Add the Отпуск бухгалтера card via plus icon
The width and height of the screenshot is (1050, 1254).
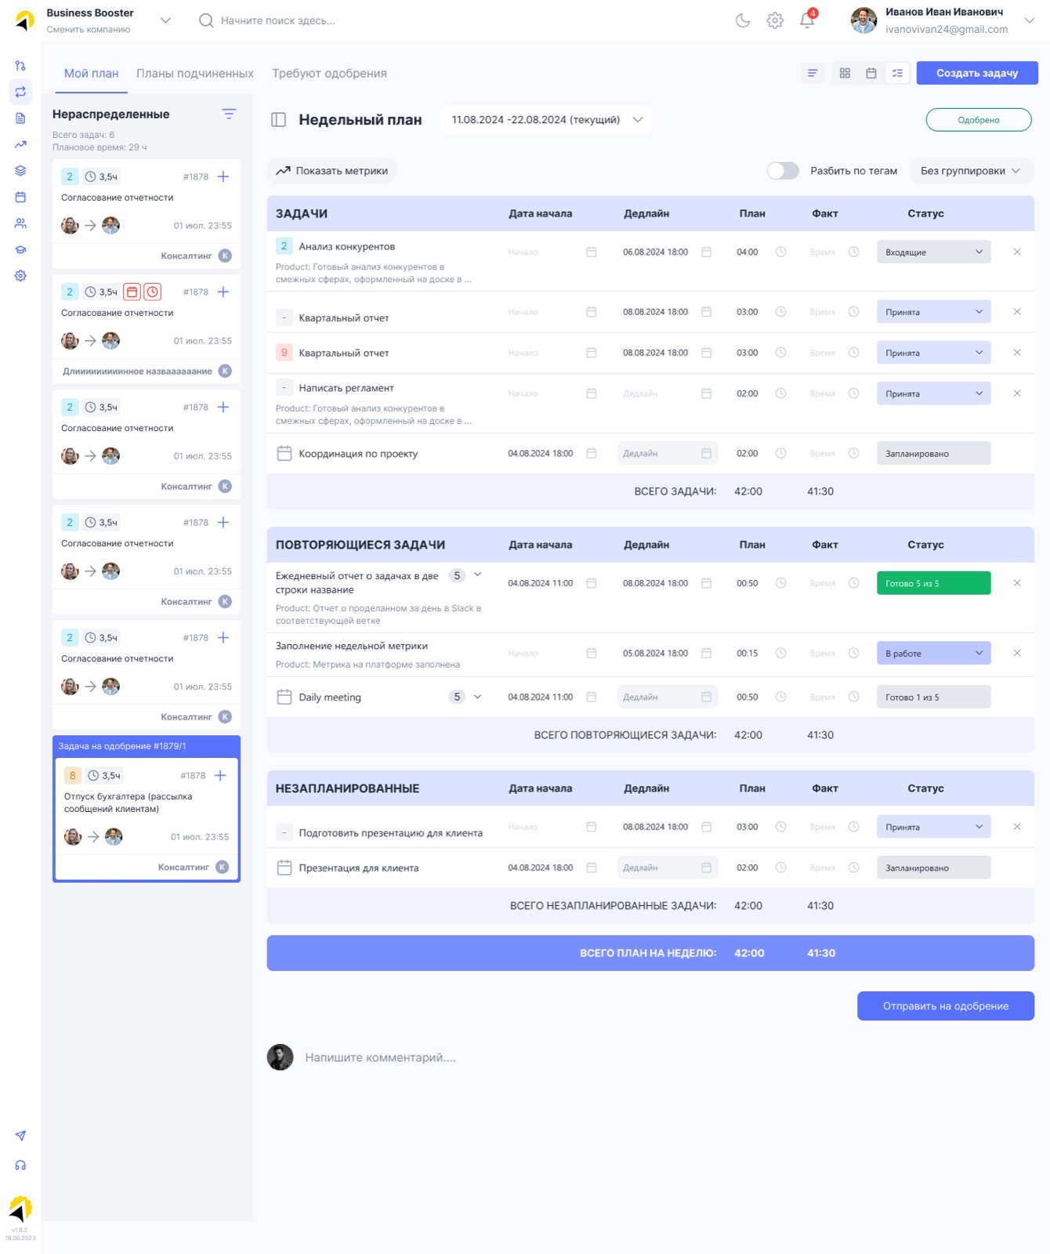[x=220, y=775]
